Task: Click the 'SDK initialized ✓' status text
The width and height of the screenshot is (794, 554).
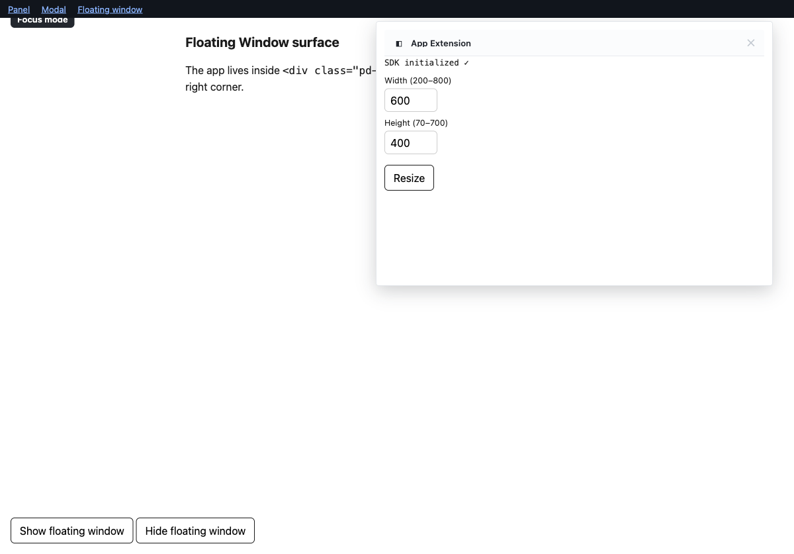Action: 427,63
